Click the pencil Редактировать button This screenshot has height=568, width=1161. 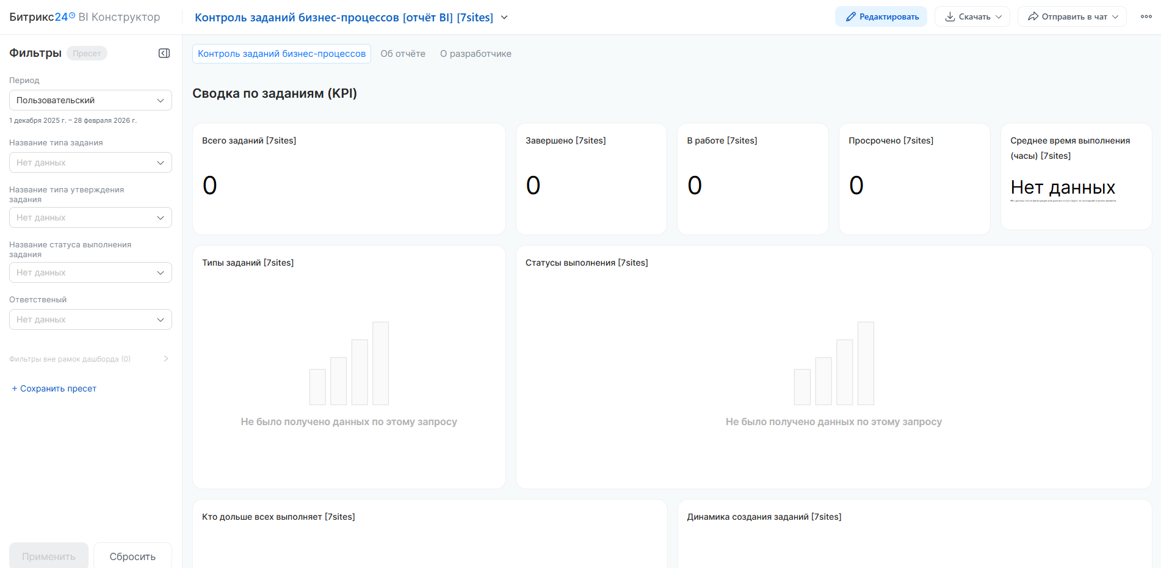(x=881, y=16)
